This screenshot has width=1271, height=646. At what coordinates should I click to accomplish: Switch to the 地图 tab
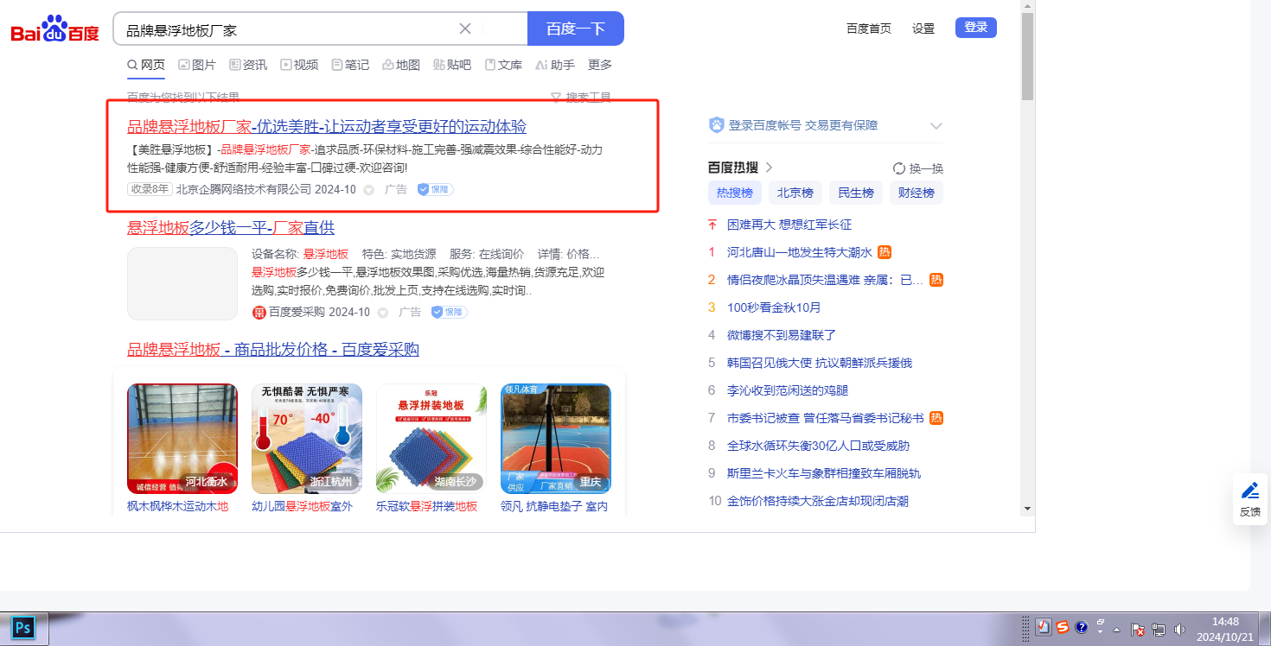401,65
